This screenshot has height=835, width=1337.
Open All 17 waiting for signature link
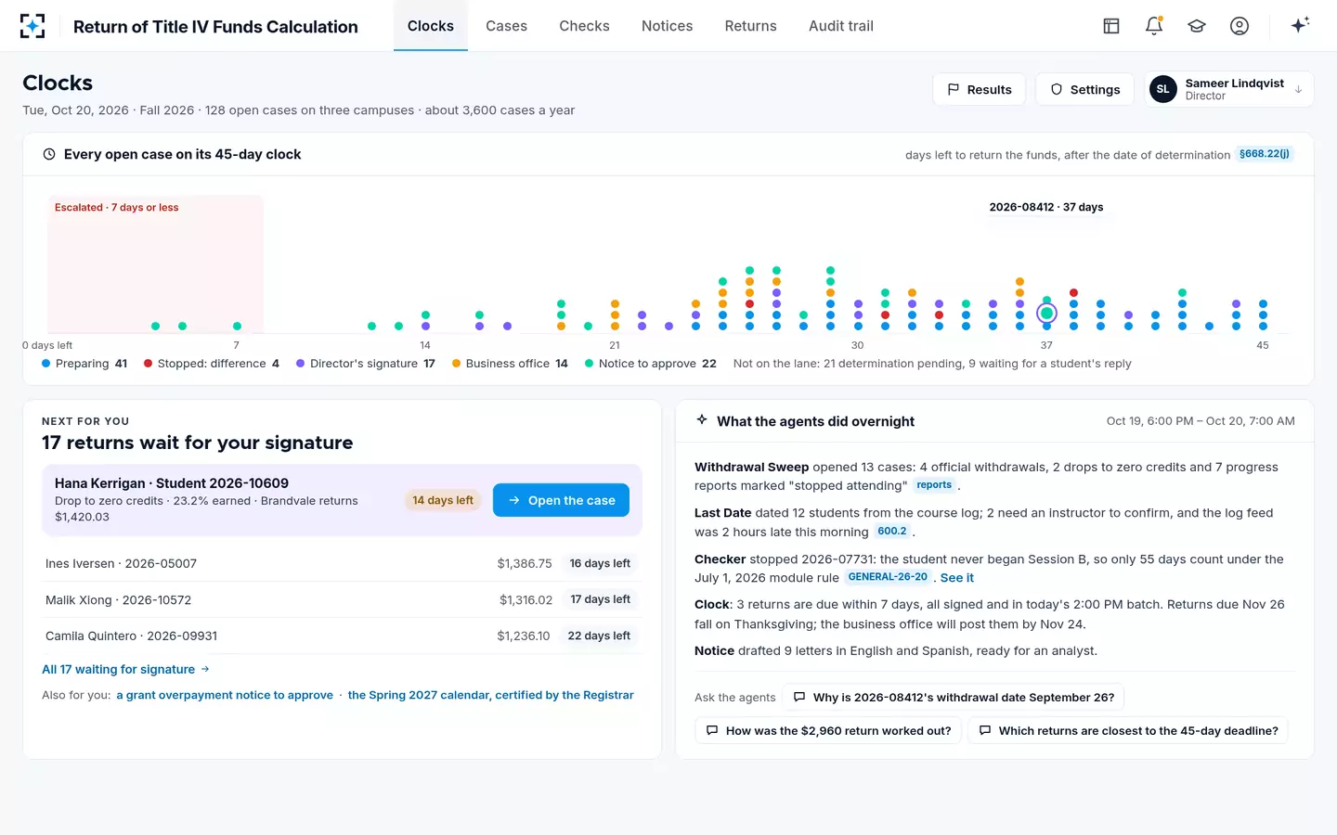click(x=125, y=669)
